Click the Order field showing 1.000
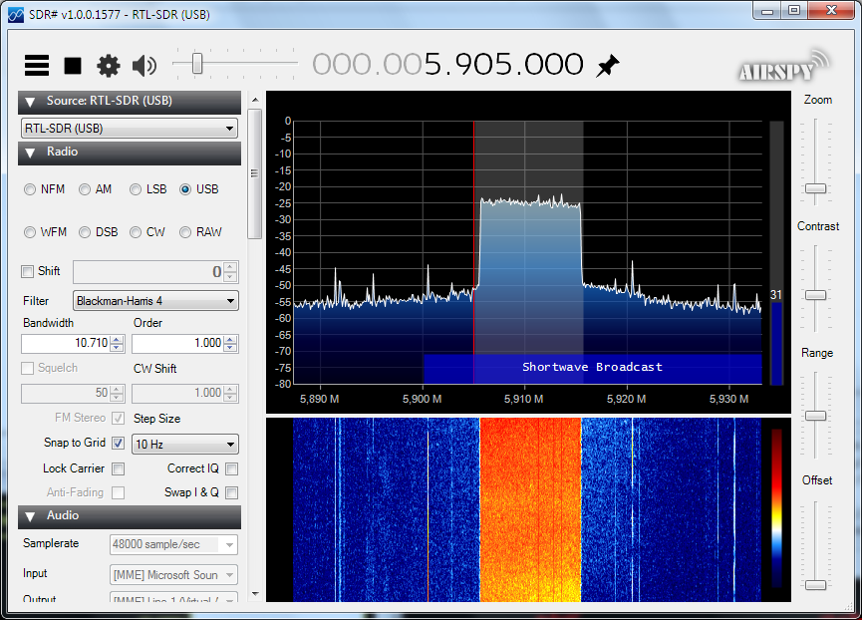The width and height of the screenshot is (862, 620). pos(177,344)
